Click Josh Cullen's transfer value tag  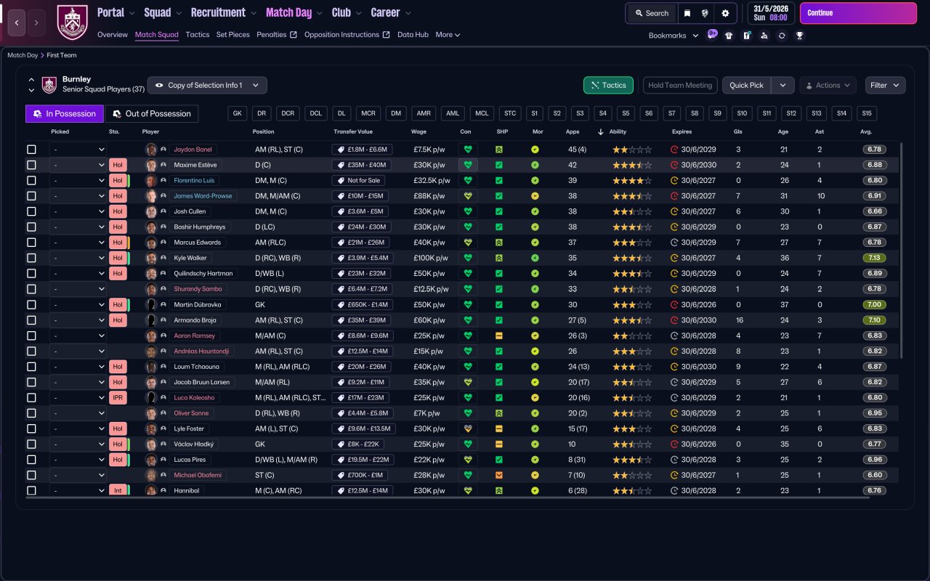click(x=361, y=211)
